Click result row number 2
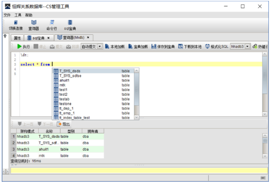Viewport: 272px width, 184px height. point(13,143)
